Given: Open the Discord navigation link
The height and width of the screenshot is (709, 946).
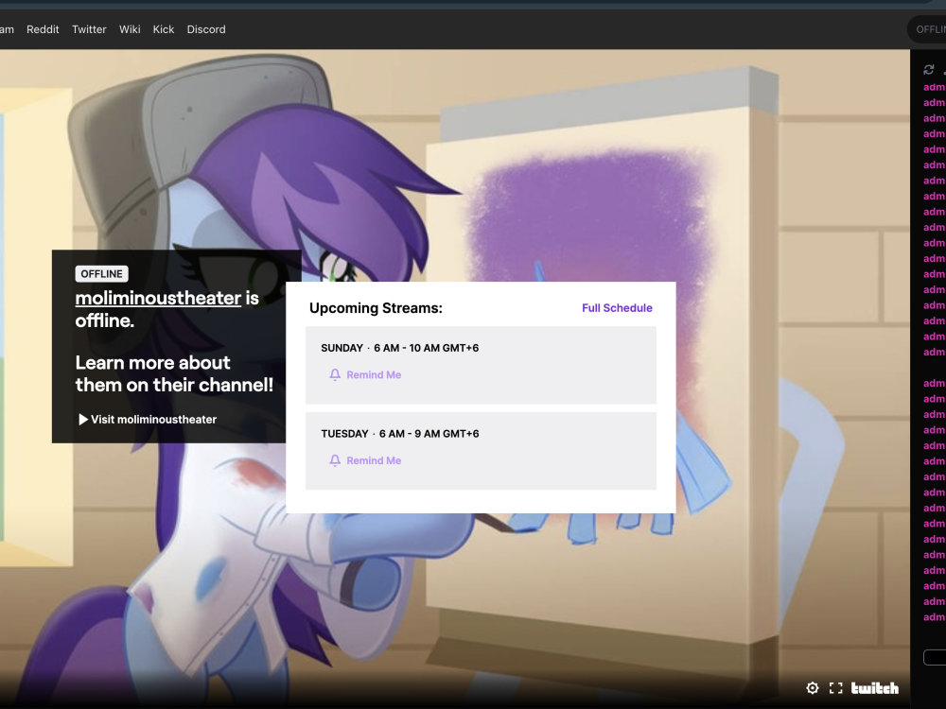Looking at the screenshot, I should pos(206,29).
